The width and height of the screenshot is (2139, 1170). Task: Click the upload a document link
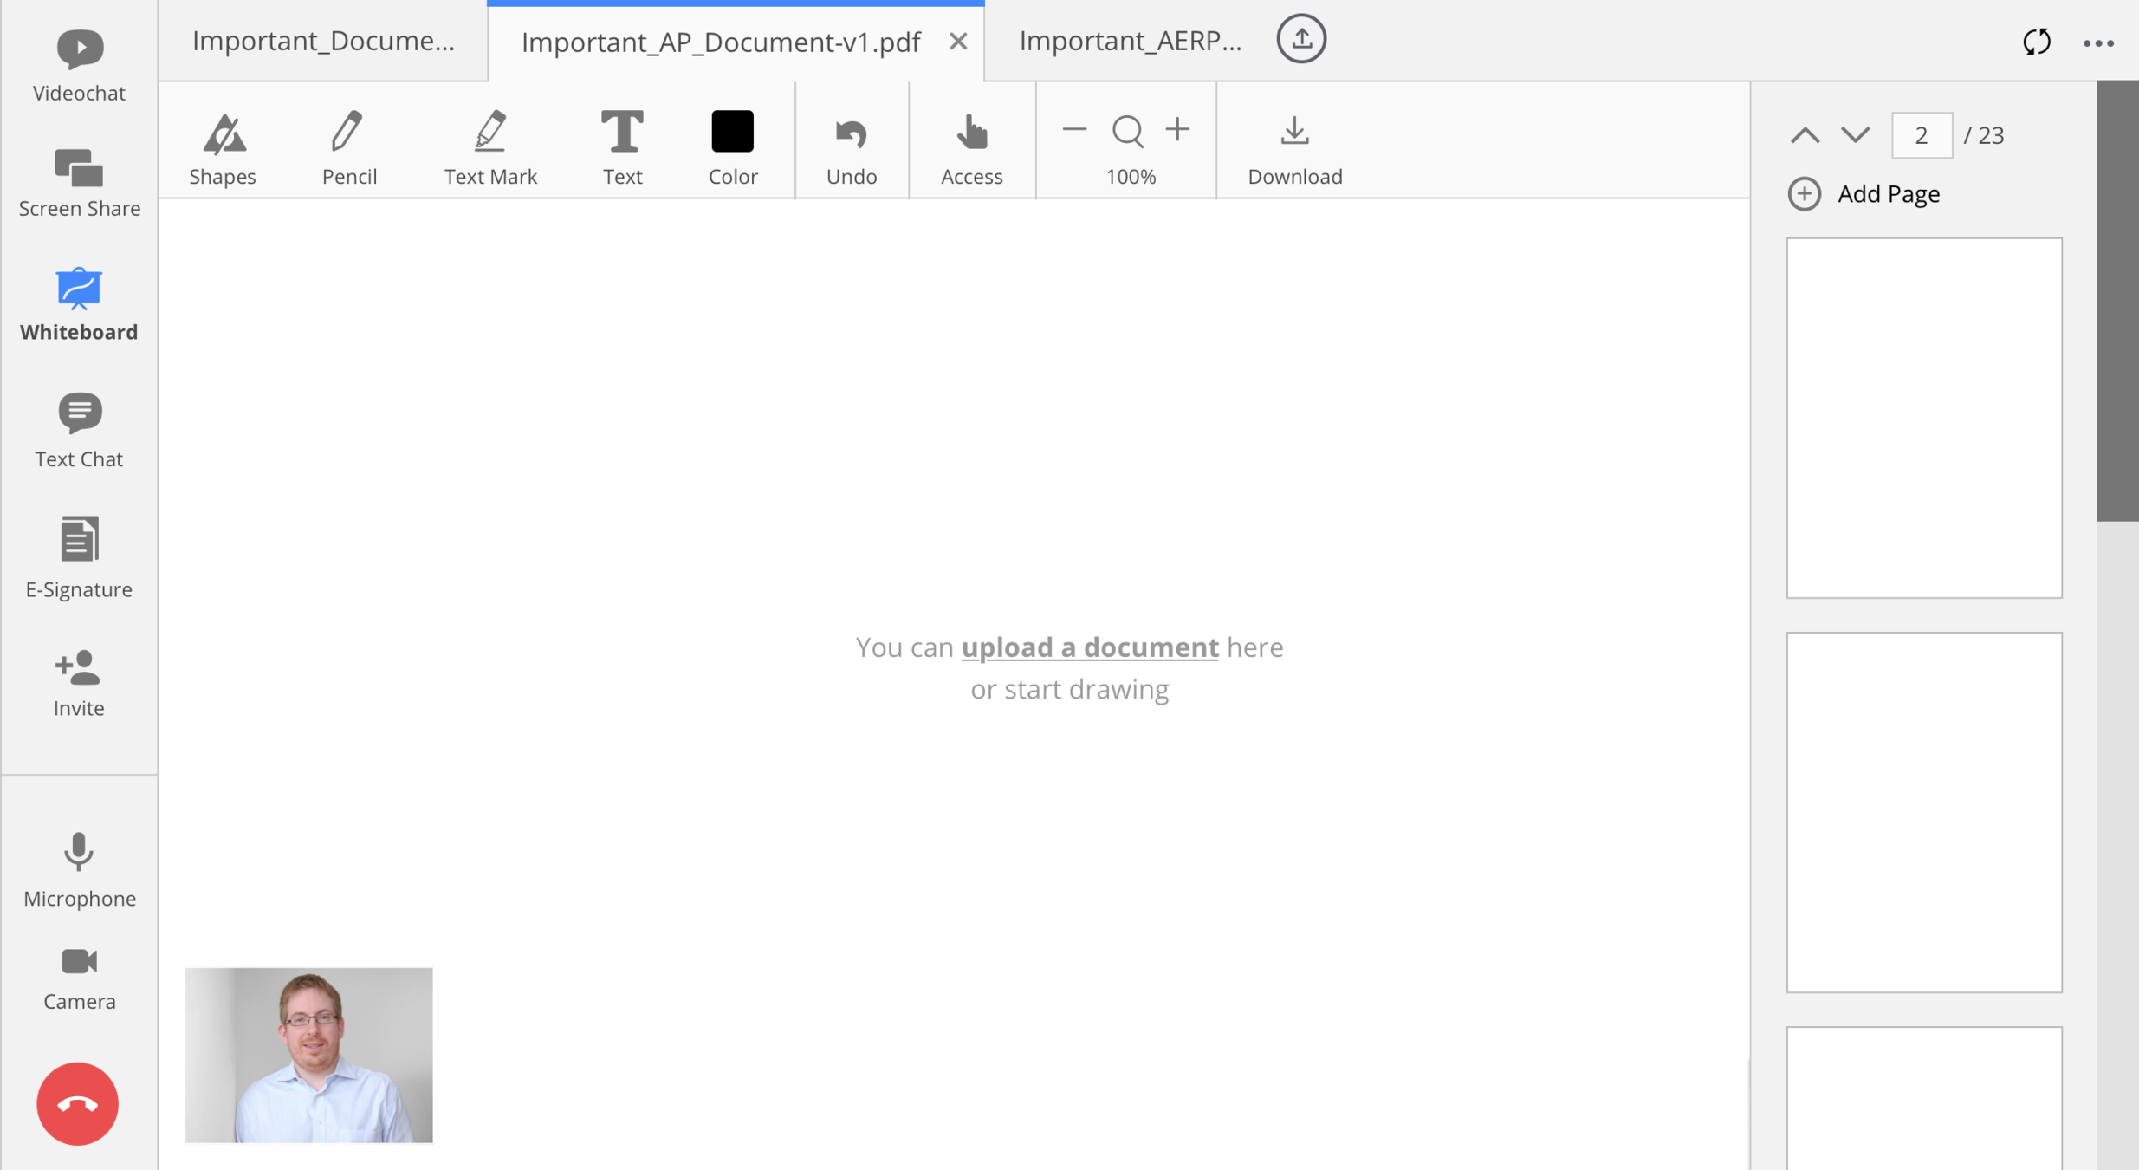coord(1089,647)
